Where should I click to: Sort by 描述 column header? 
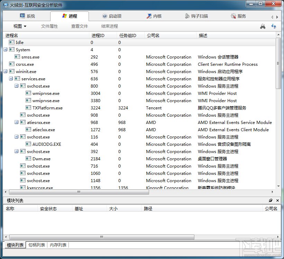(236, 36)
